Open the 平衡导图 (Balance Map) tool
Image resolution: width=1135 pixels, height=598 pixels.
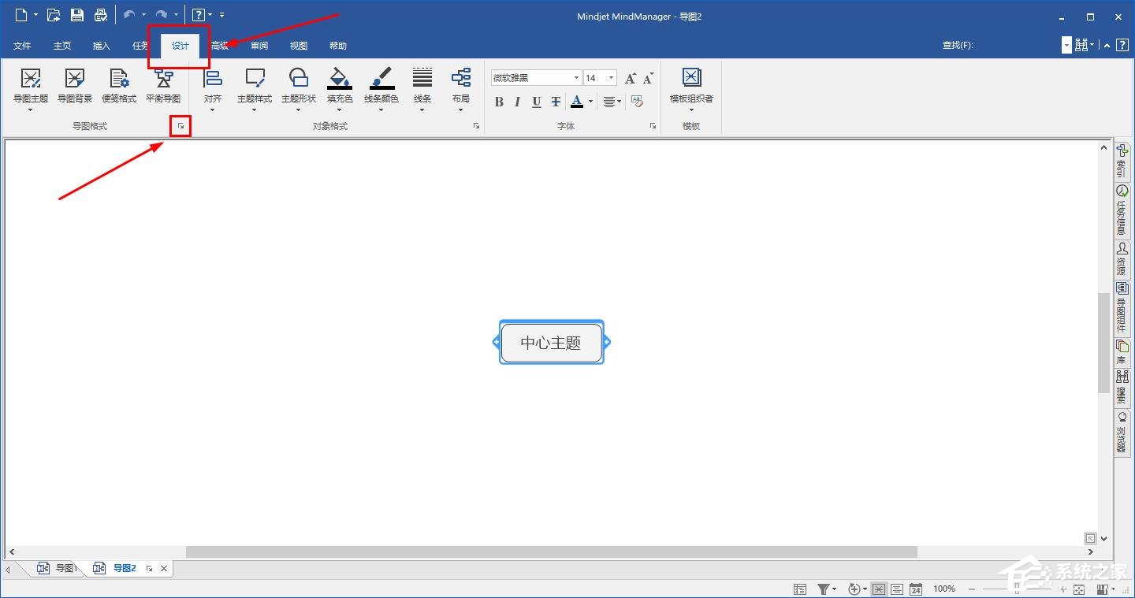pyautogui.click(x=163, y=87)
